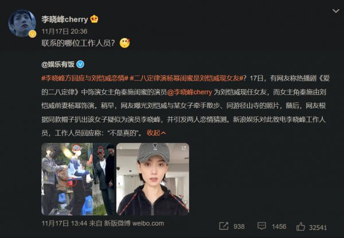This screenshot has height=238, width=344.
Task: Click the 11月17日 20:36 post timestamp
Action: 64,31
